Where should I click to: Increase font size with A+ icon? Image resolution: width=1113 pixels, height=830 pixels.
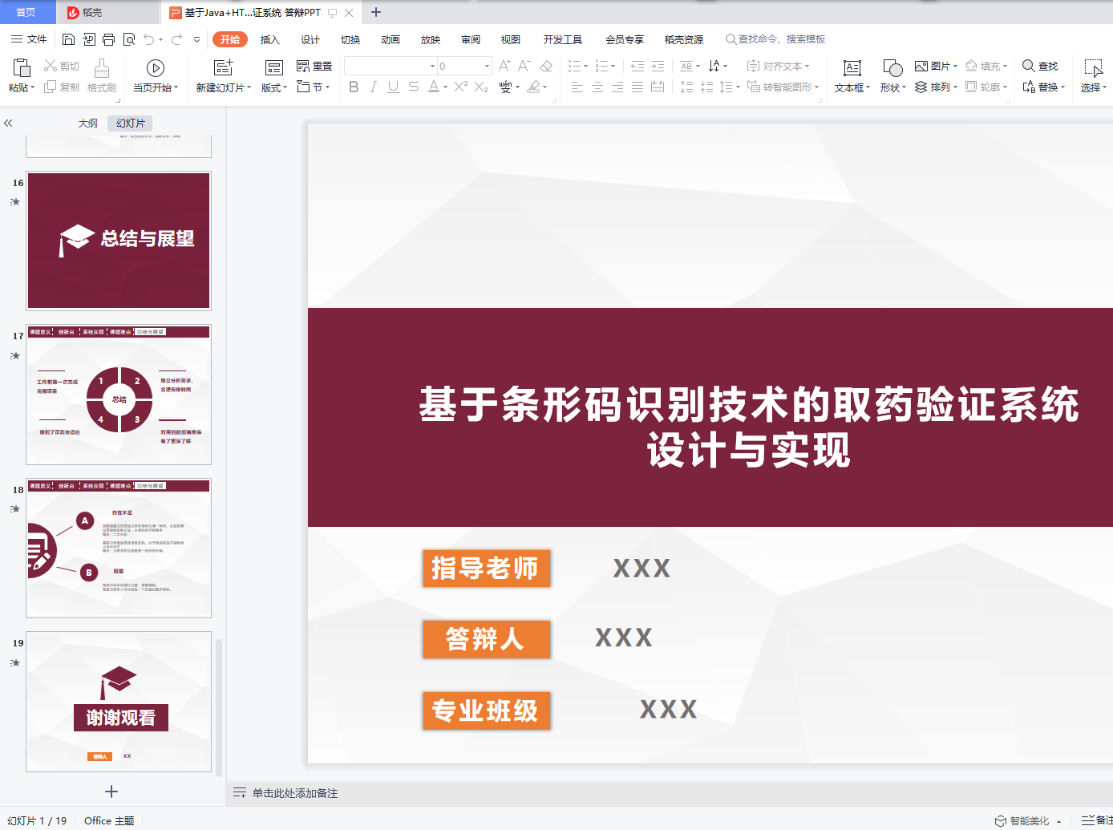point(504,66)
